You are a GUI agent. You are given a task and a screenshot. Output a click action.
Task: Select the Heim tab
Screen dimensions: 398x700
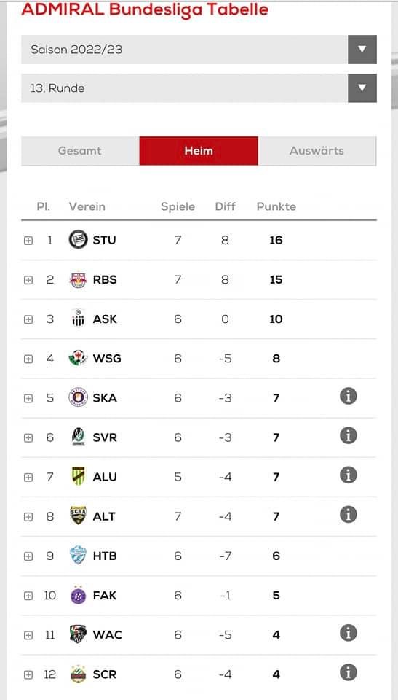click(x=199, y=151)
